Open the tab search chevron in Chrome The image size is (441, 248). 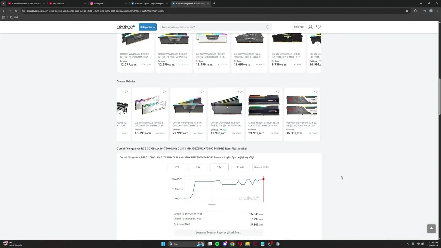(3, 3)
